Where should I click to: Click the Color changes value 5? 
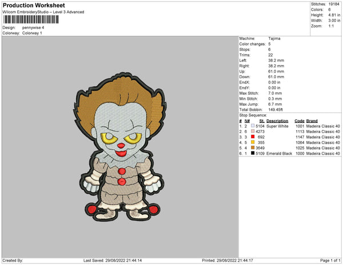(x=269, y=44)
